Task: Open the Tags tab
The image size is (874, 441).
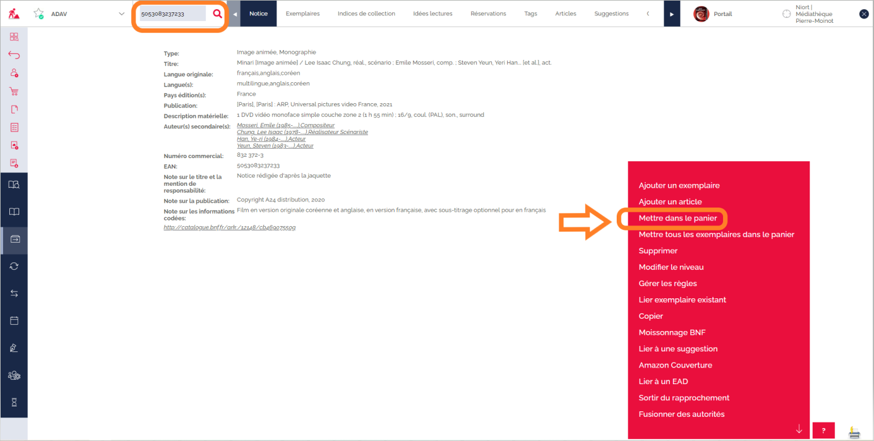Action: (x=531, y=14)
